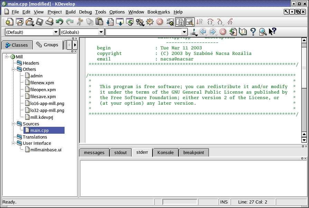Open the File menu
Screen dimensions: 309x208
point(15,12)
